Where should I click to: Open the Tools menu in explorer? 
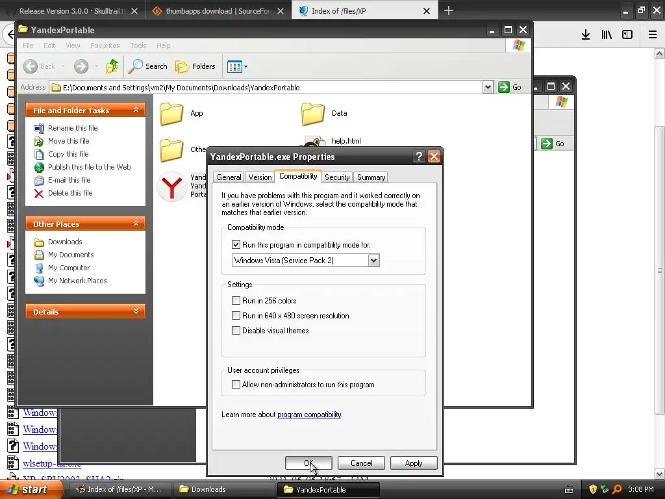coord(138,45)
